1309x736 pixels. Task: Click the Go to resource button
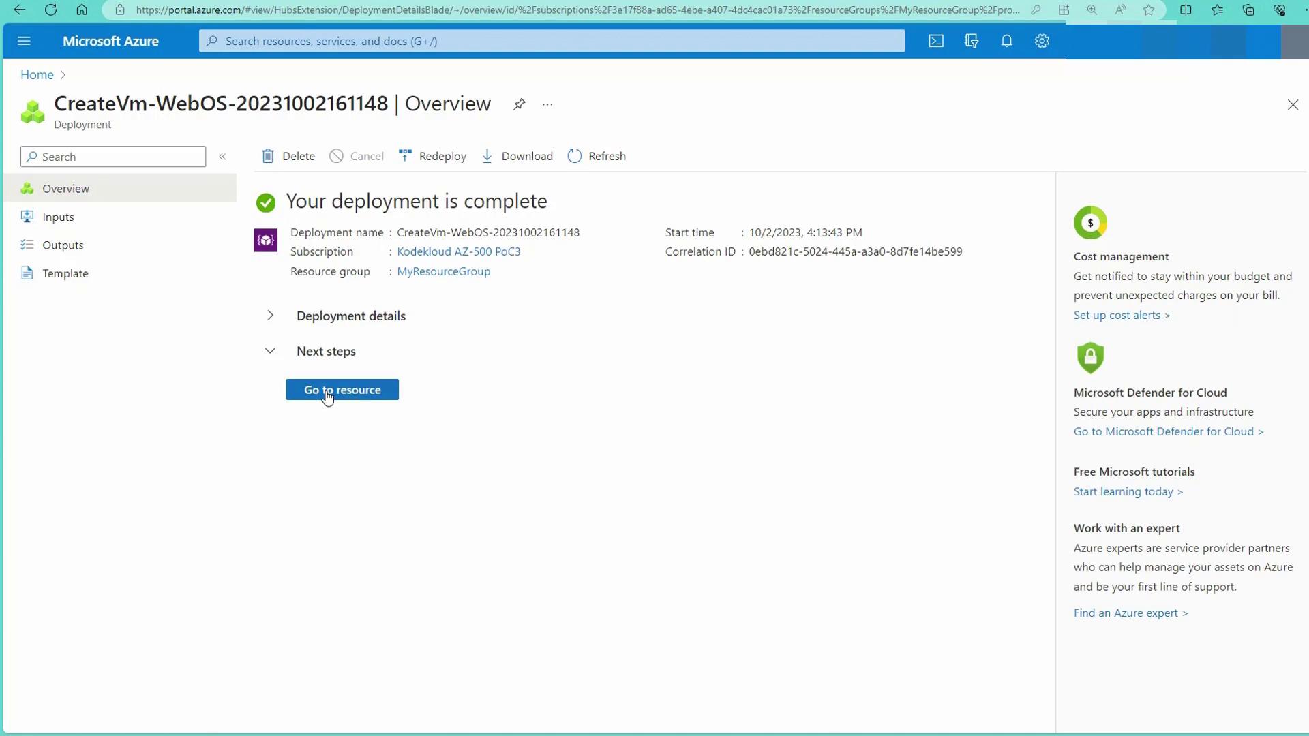[342, 390]
